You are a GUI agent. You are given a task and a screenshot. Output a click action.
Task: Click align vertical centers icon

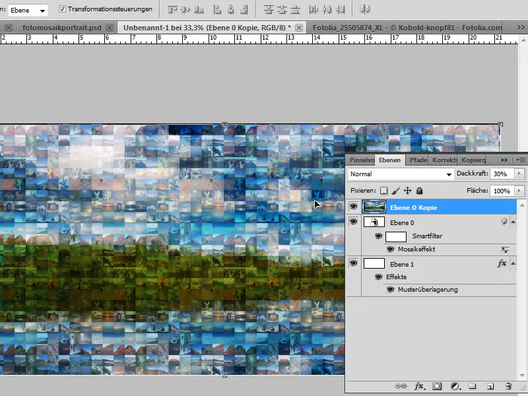click(x=185, y=9)
